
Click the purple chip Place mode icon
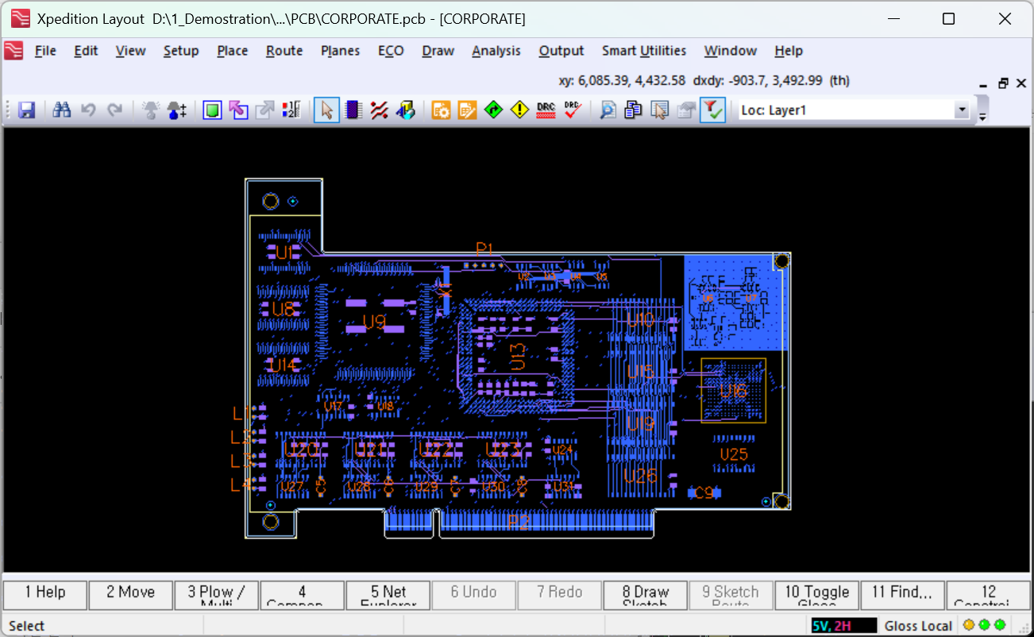coord(353,110)
